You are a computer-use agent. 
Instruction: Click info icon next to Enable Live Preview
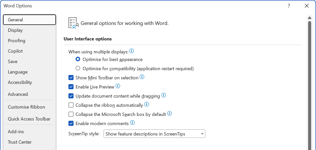point(118,86)
